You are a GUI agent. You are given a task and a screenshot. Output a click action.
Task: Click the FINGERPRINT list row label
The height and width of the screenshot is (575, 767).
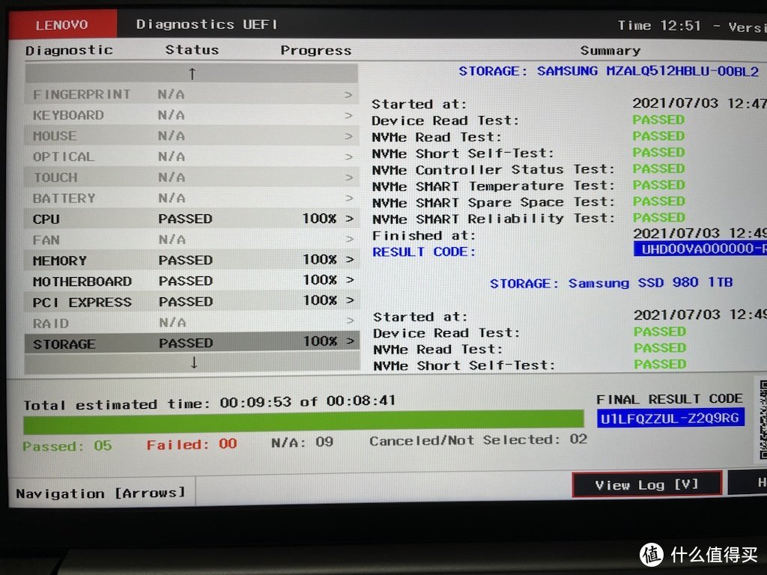(x=82, y=94)
